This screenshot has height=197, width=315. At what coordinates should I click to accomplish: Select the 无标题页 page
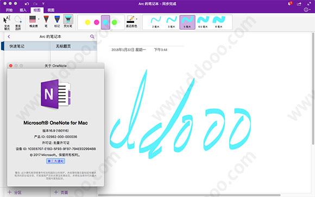[74, 46]
